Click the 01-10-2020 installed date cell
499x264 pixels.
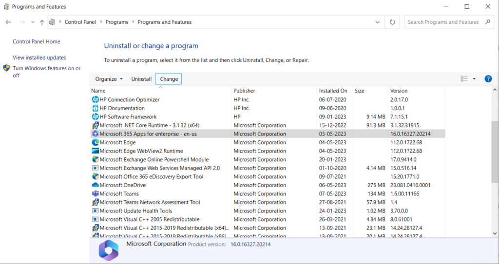point(333,168)
